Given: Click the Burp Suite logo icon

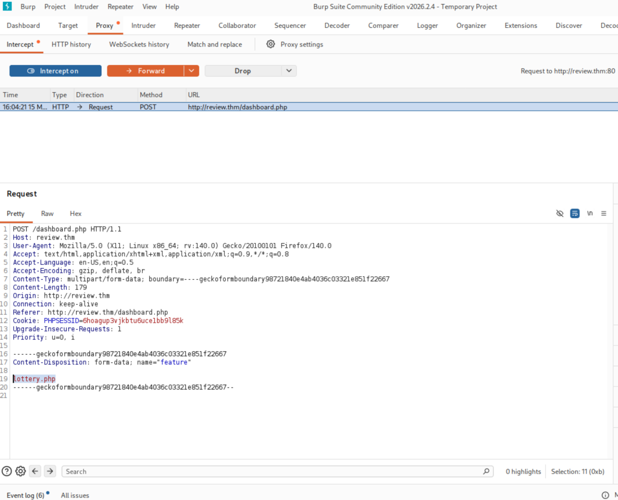Looking at the screenshot, I should pos(7,6).
